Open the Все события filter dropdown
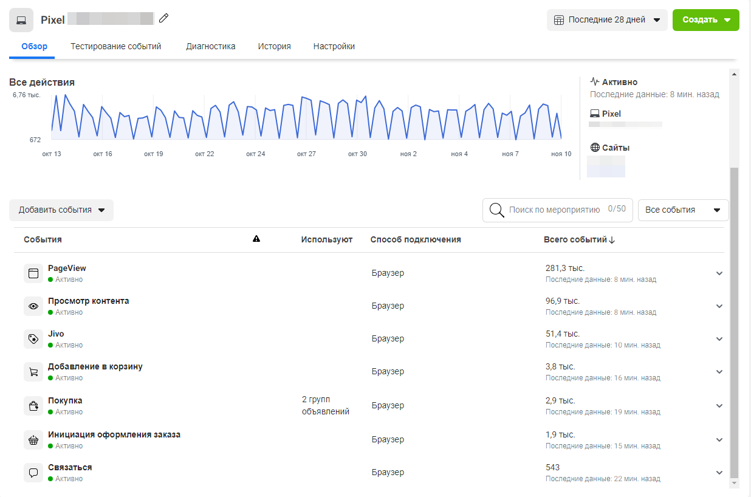The height and width of the screenshot is (497, 751). [683, 210]
